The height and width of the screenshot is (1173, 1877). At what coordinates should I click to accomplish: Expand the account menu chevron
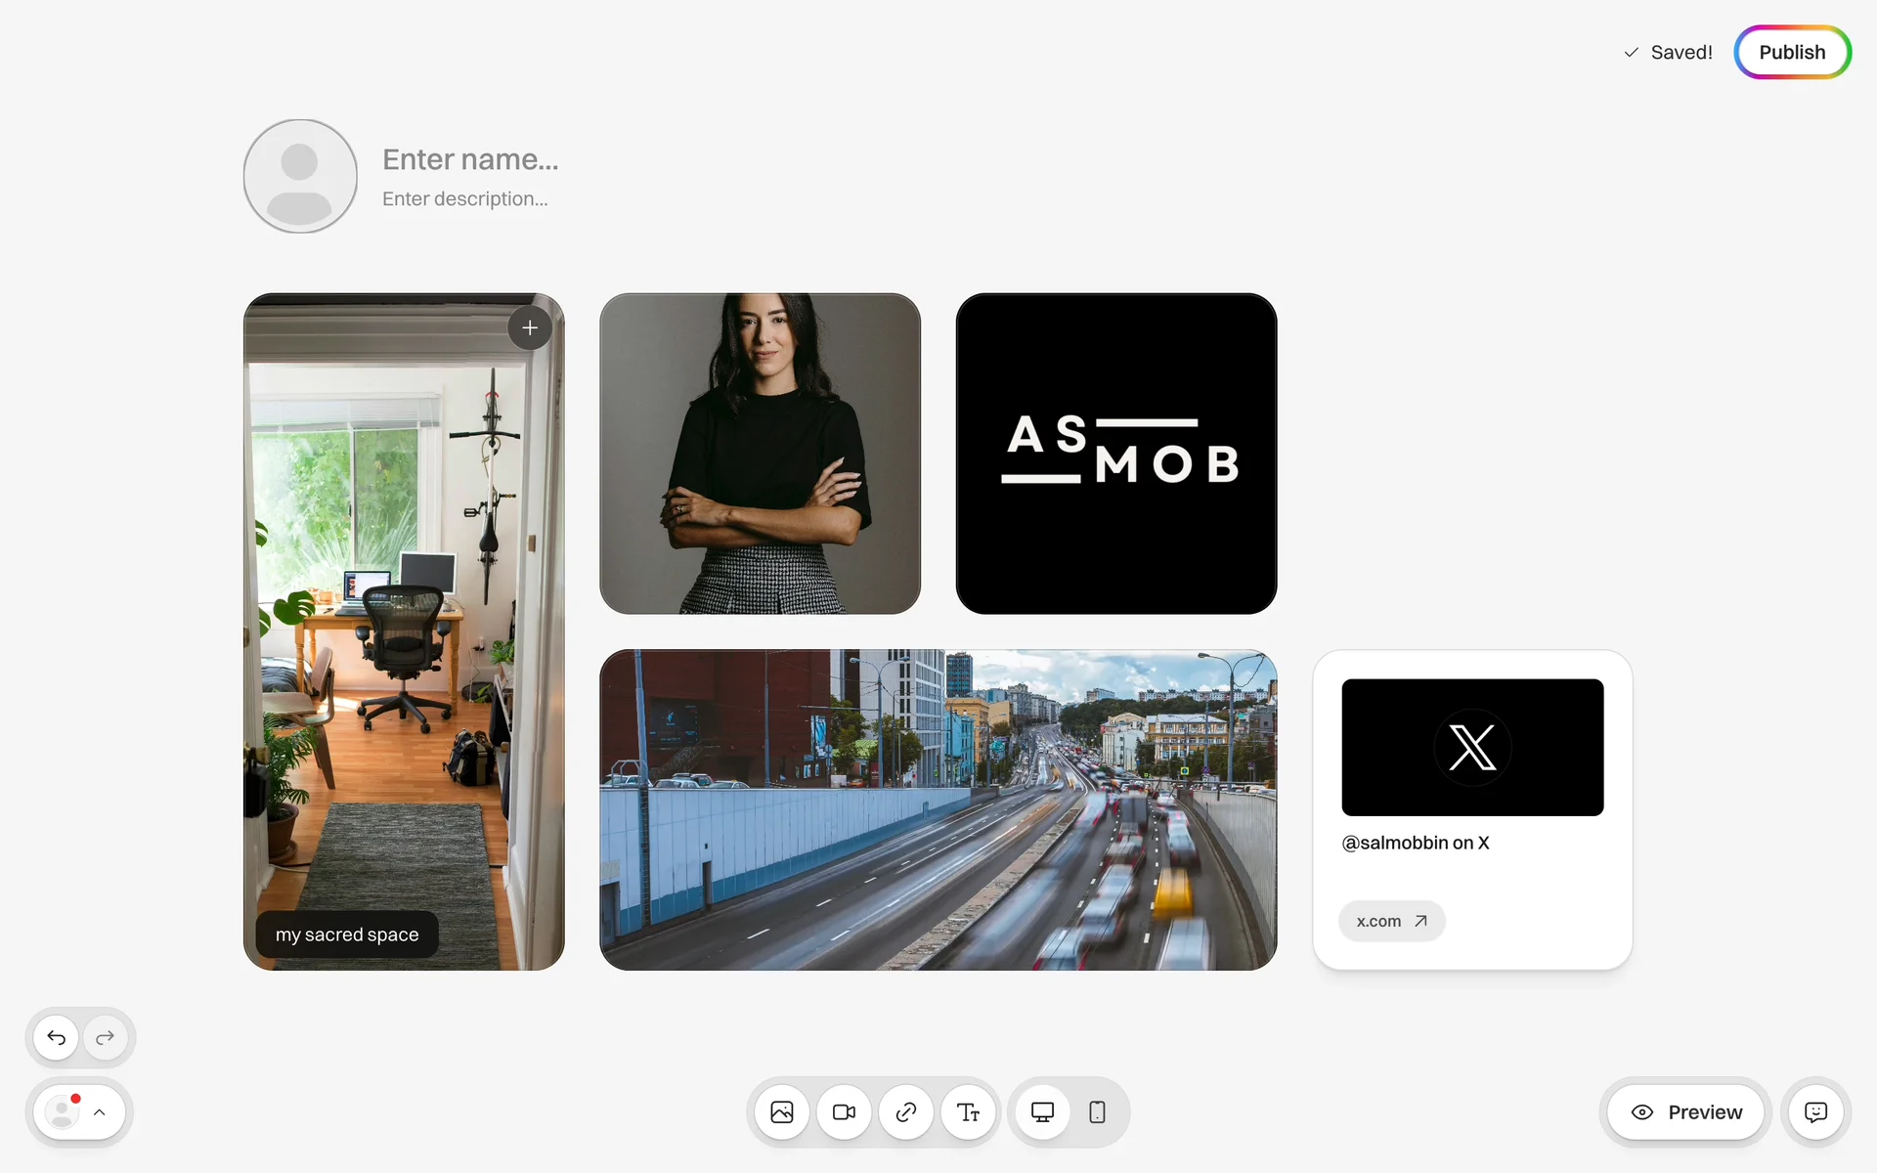coord(100,1112)
